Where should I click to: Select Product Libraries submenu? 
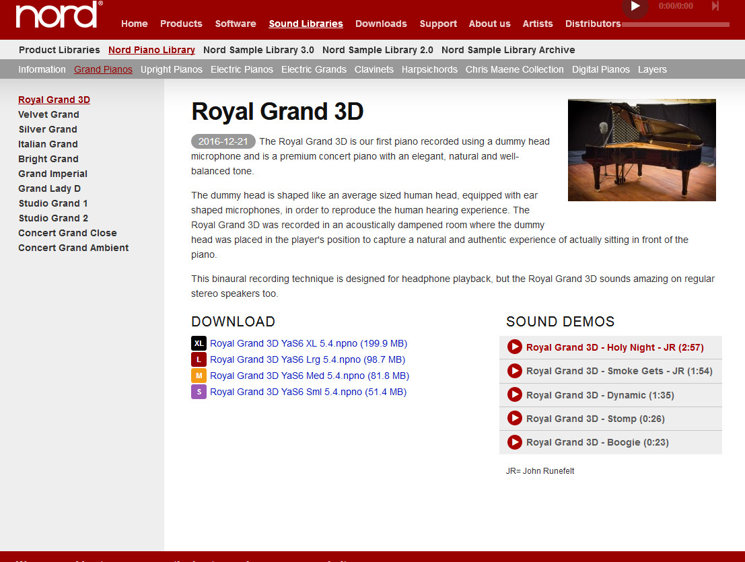click(59, 50)
